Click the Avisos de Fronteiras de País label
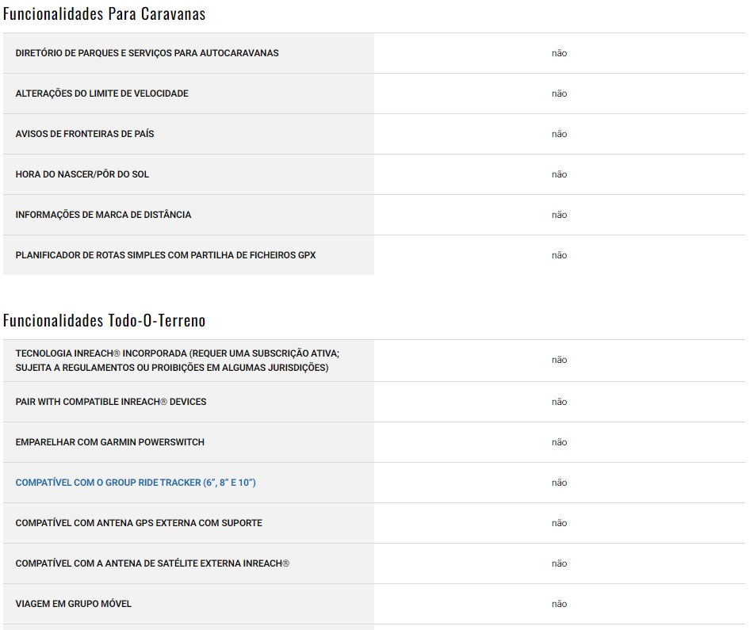750x630 pixels. (x=85, y=134)
